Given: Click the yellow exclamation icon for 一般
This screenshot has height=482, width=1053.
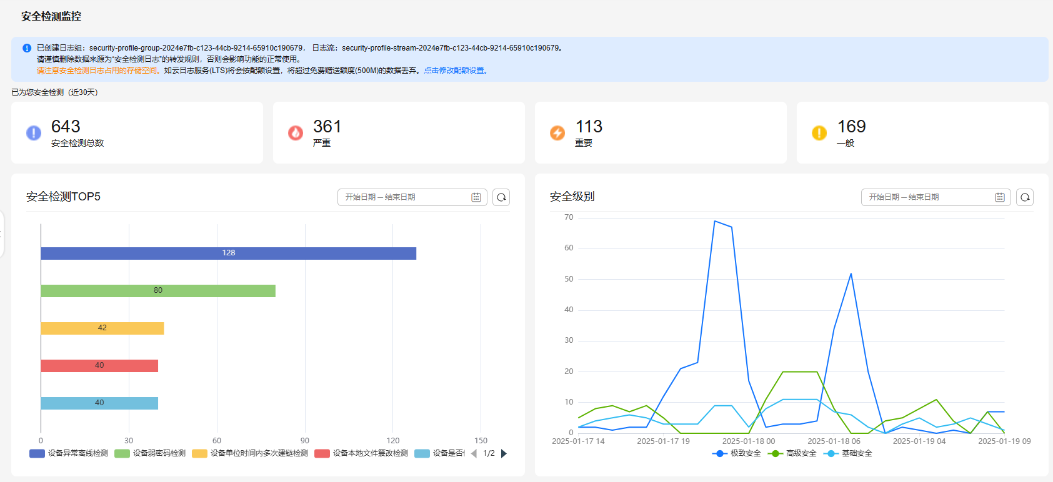Looking at the screenshot, I should pyautogui.click(x=819, y=133).
